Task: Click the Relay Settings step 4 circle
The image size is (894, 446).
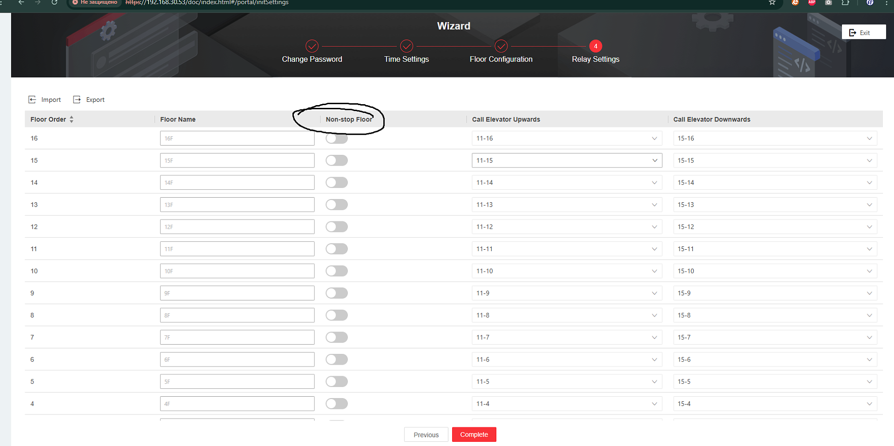Action: (596, 46)
